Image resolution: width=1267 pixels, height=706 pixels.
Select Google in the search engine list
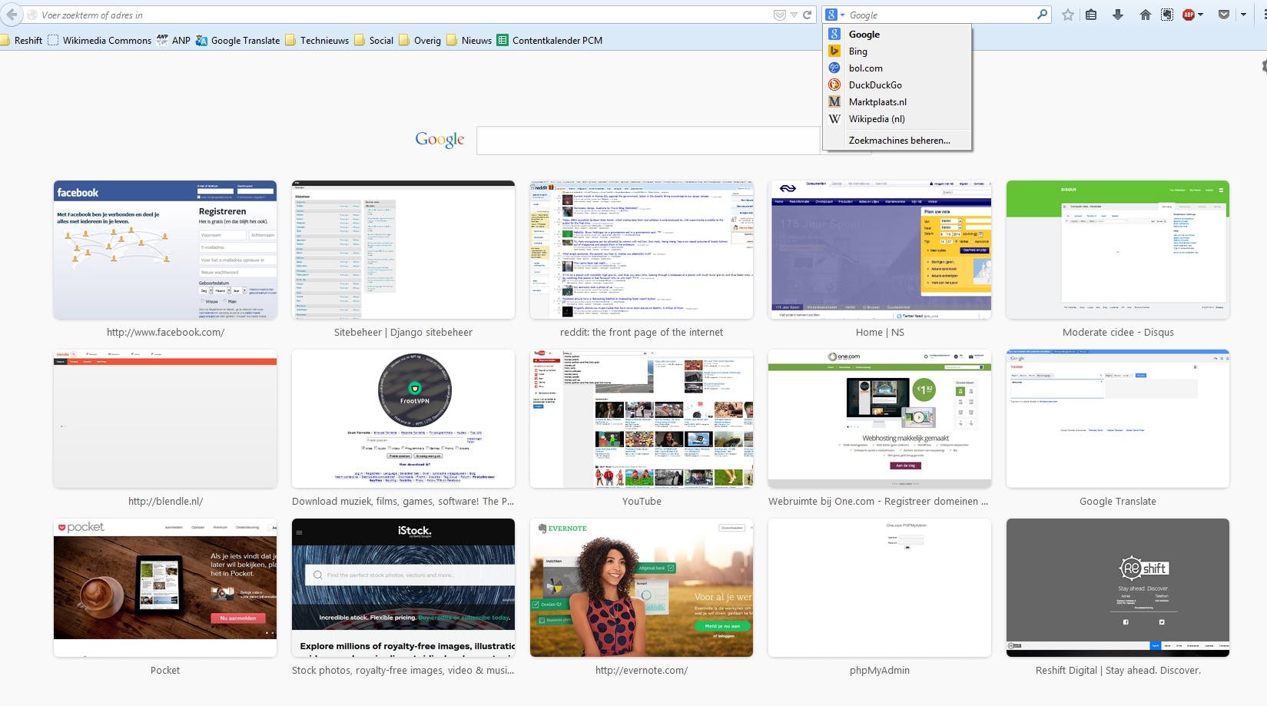click(897, 35)
